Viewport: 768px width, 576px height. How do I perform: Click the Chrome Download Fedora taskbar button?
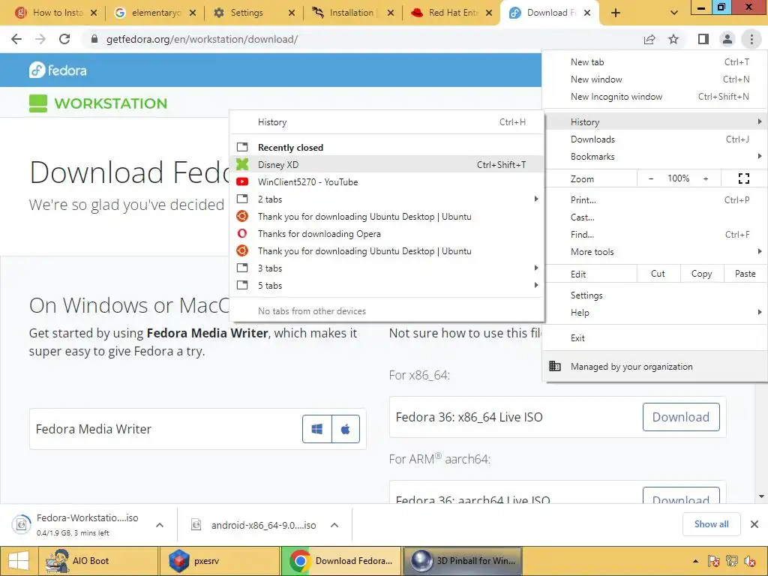(x=341, y=561)
